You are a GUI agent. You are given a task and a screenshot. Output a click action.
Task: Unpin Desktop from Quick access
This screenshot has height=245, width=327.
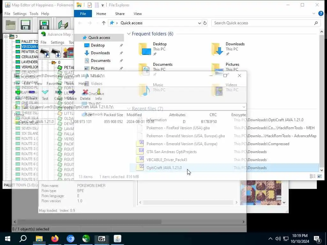tap(121, 45)
